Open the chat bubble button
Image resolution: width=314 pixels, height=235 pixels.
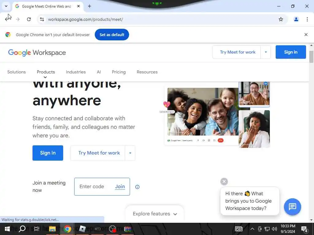coord(292,207)
